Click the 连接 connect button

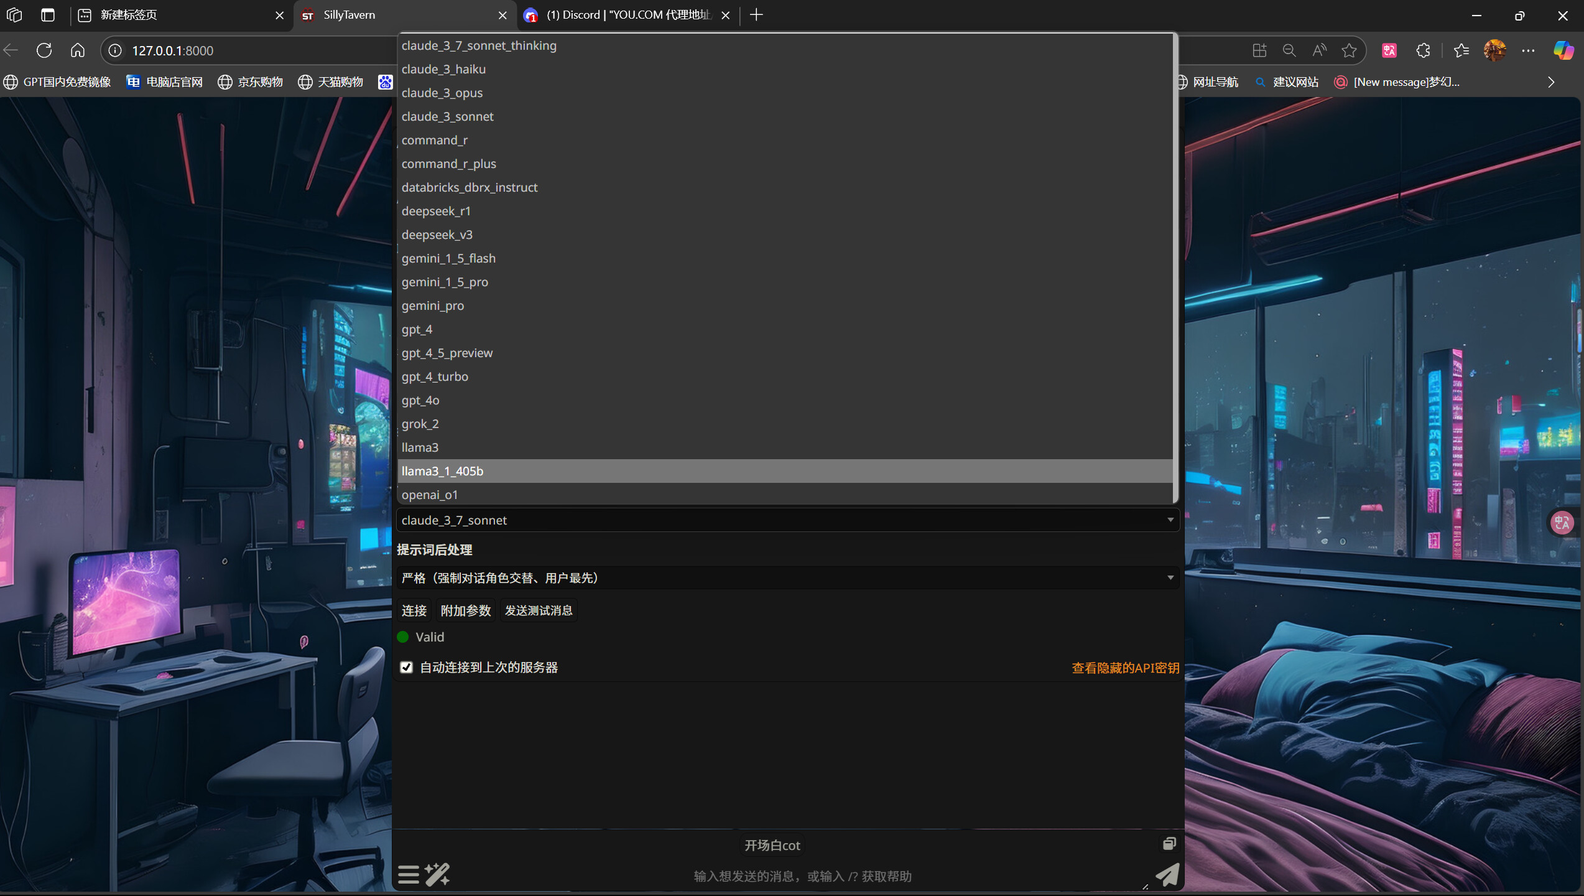pos(414,610)
